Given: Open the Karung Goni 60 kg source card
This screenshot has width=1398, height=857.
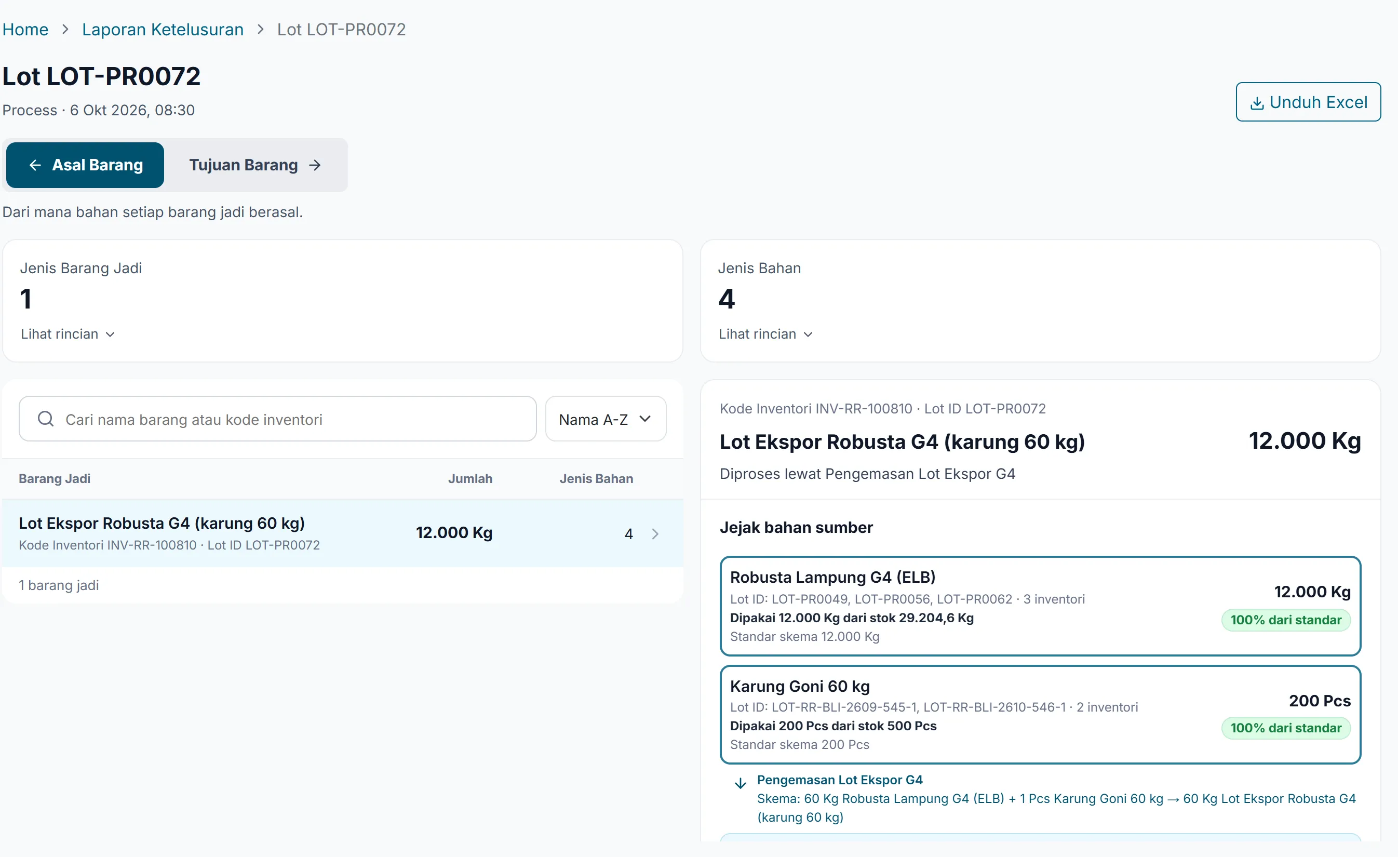Looking at the screenshot, I should tap(1040, 715).
